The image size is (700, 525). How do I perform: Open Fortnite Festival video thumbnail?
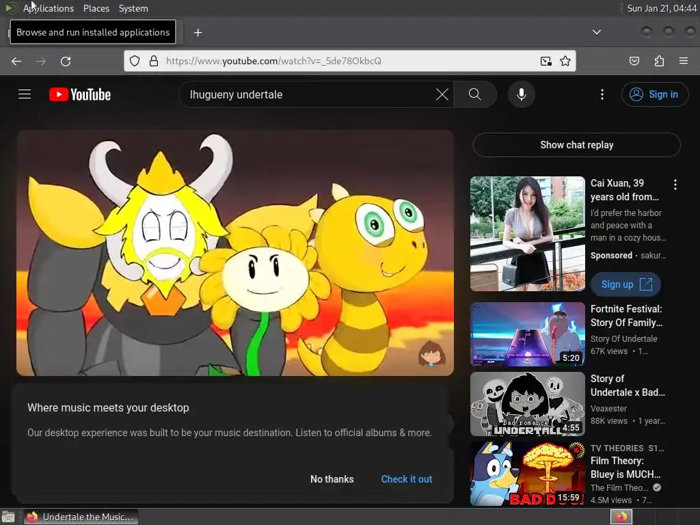(x=527, y=334)
